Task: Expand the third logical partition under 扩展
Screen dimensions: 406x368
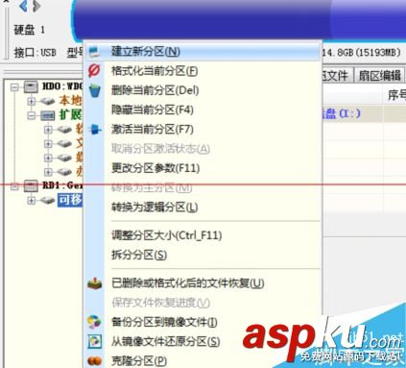Action: tap(48, 158)
